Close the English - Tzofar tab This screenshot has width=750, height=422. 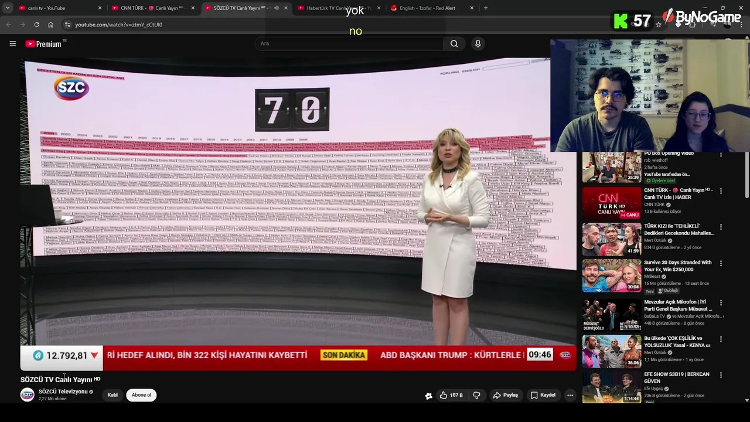[x=472, y=8]
